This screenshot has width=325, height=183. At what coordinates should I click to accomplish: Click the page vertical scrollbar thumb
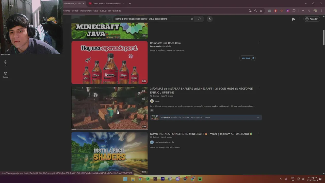[x=324, y=38]
